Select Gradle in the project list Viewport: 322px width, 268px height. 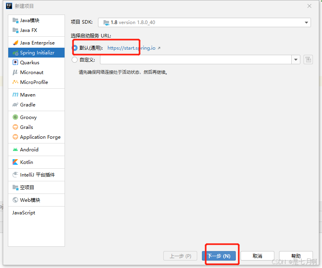click(x=36, y=105)
